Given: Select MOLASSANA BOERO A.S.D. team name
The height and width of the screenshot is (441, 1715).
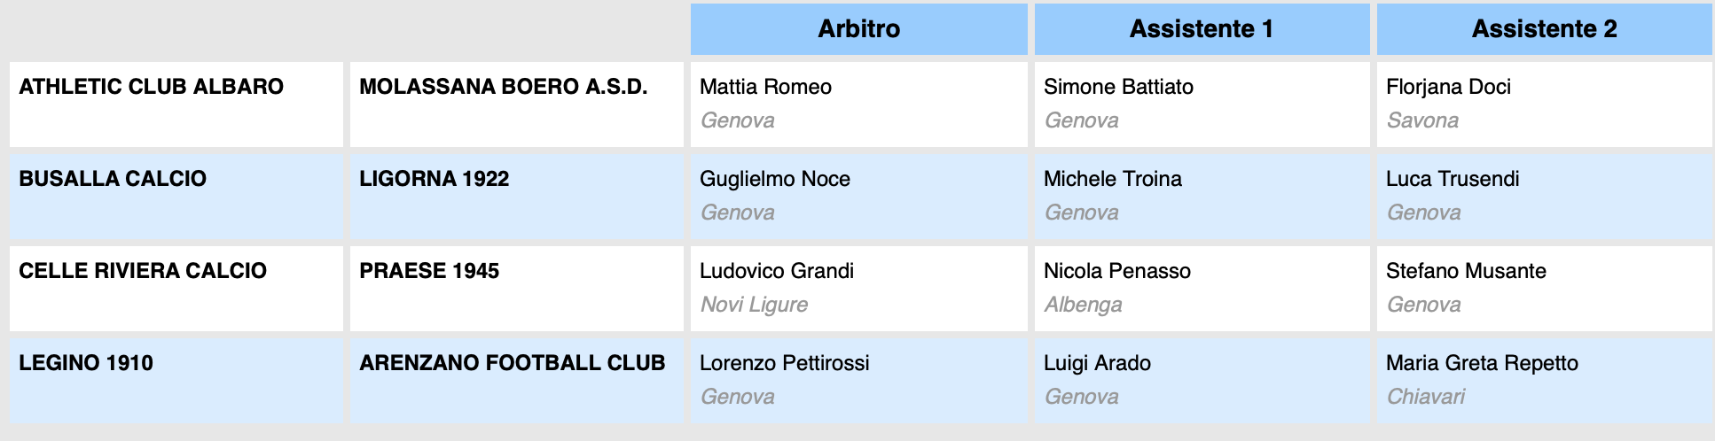Looking at the screenshot, I should click(503, 87).
